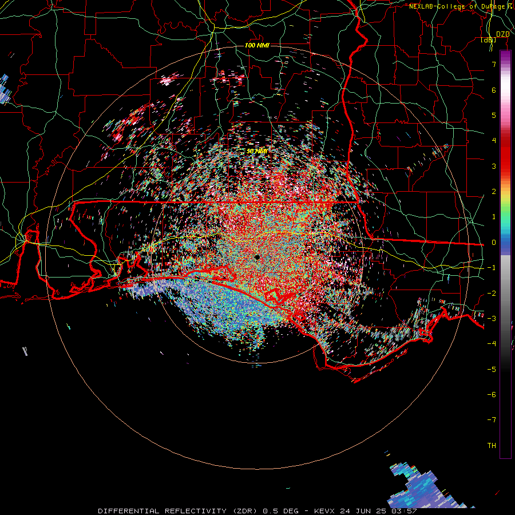The height and width of the screenshot is (515, 515).
Task: Click the -7 value on color scale
Action: 492,420
